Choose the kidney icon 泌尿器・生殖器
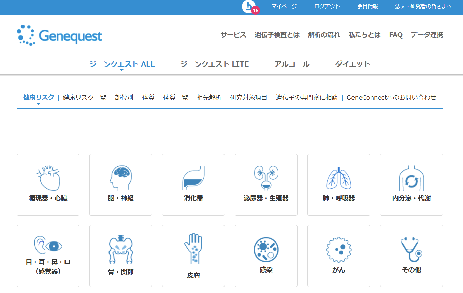Image resolution: width=463 pixels, height=293 pixels. click(x=266, y=178)
